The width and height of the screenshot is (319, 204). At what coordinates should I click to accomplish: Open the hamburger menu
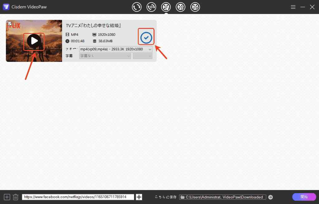click(x=293, y=7)
